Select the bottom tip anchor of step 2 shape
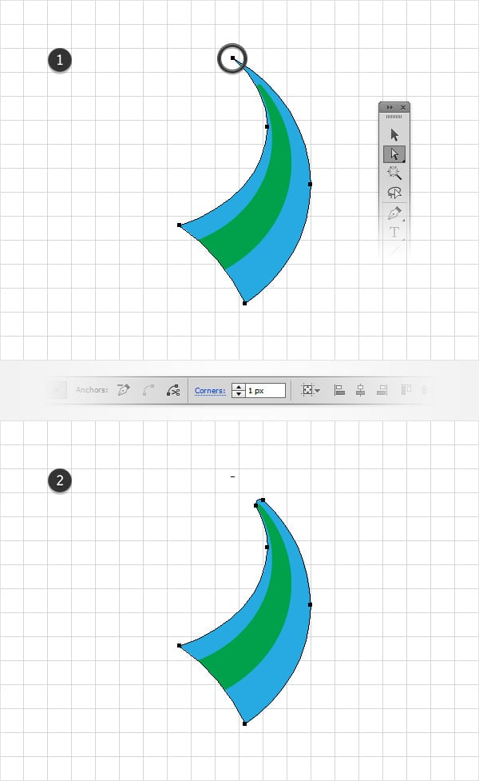The width and height of the screenshot is (479, 781). click(x=245, y=723)
